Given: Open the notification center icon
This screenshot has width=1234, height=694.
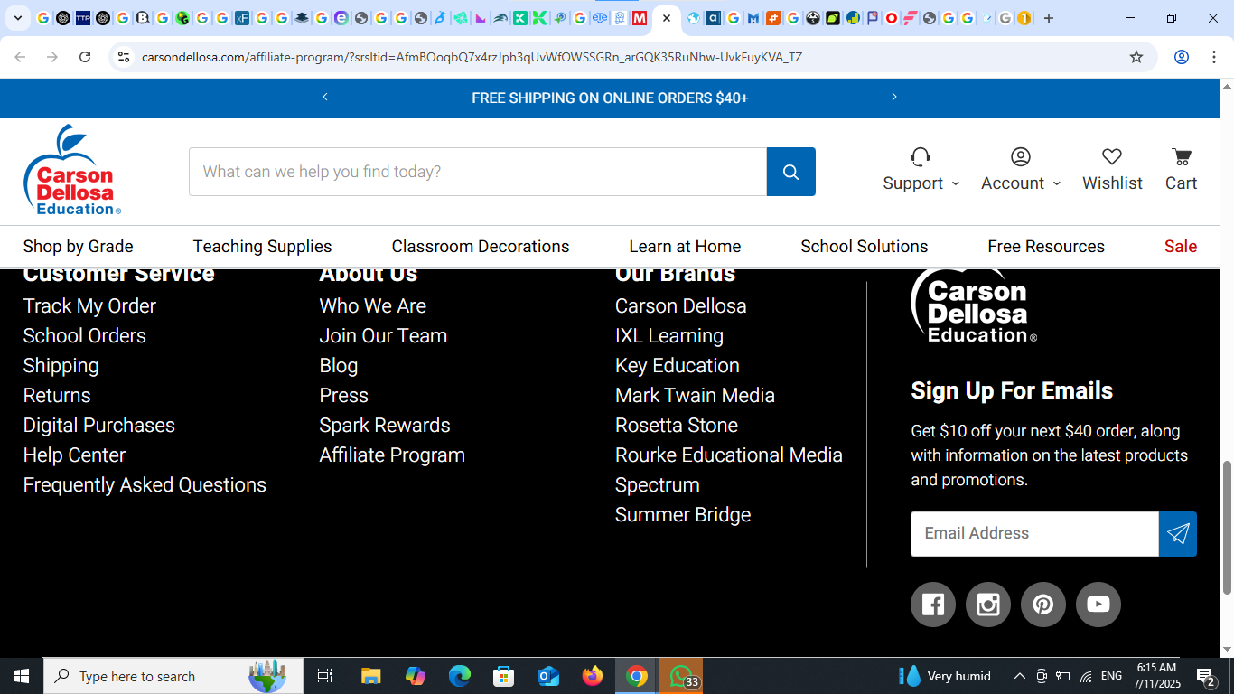Looking at the screenshot, I should click(x=1207, y=676).
